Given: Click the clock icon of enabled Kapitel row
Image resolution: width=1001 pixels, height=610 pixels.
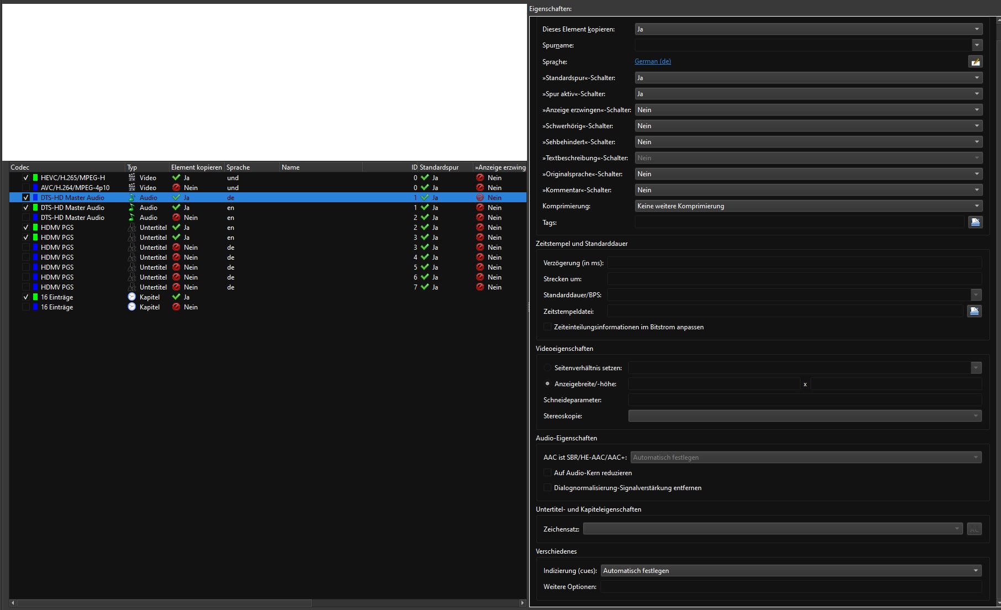Looking at the screenshot, I should (132, 297).
